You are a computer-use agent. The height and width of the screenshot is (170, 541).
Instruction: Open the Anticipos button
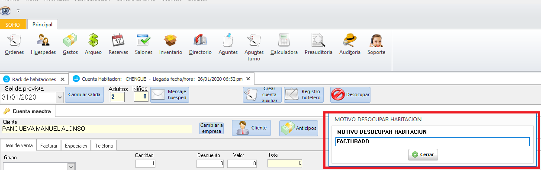[298, 128]
